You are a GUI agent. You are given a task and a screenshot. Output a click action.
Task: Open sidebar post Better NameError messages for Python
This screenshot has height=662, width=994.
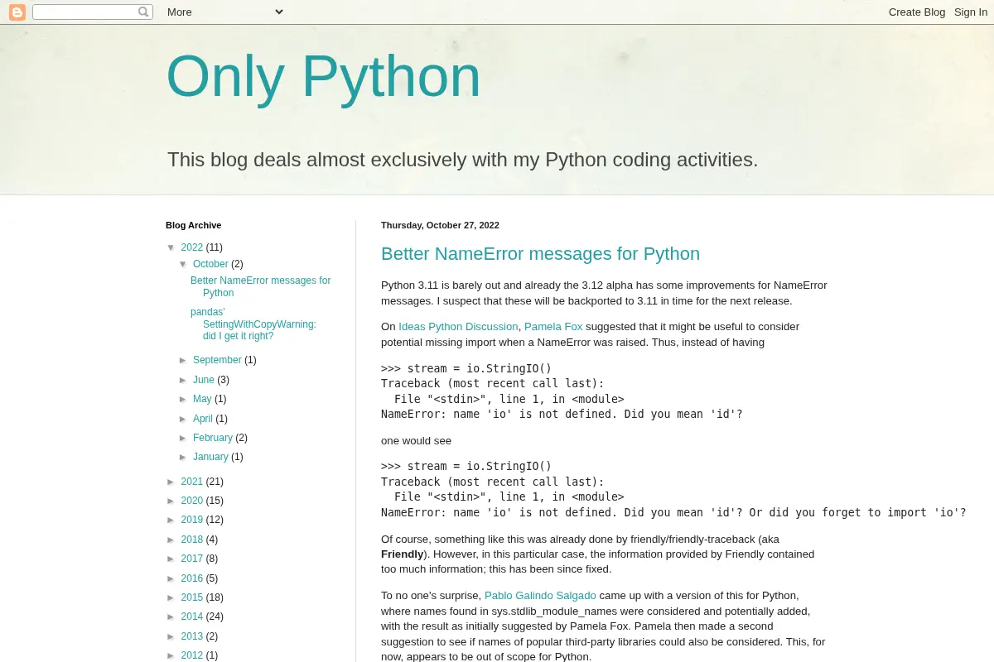tap(260, 286)
